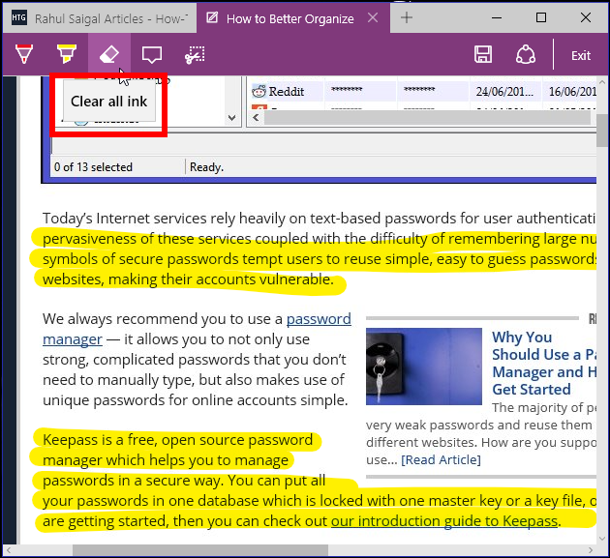Click the web note icon on active tab
The width and height of the screenshot is (610, 558).
212,17
